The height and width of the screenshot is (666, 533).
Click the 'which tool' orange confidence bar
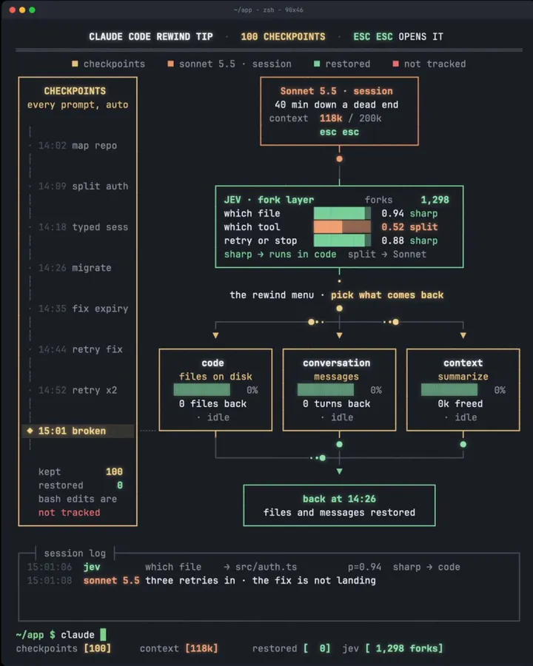click(342, 227)
